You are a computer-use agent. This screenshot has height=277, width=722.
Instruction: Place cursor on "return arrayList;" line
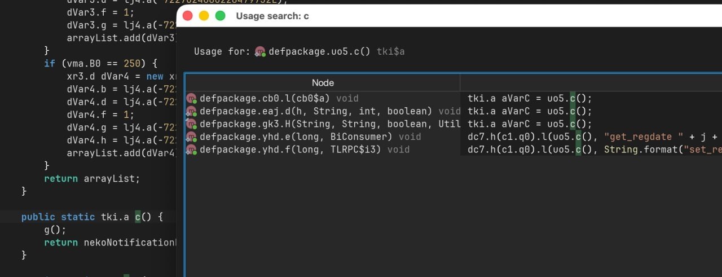click(x=91, y=178)
